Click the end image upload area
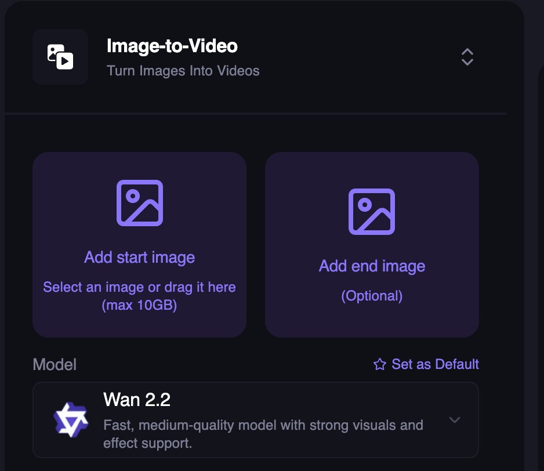544x471 pixels. point(372,244)
